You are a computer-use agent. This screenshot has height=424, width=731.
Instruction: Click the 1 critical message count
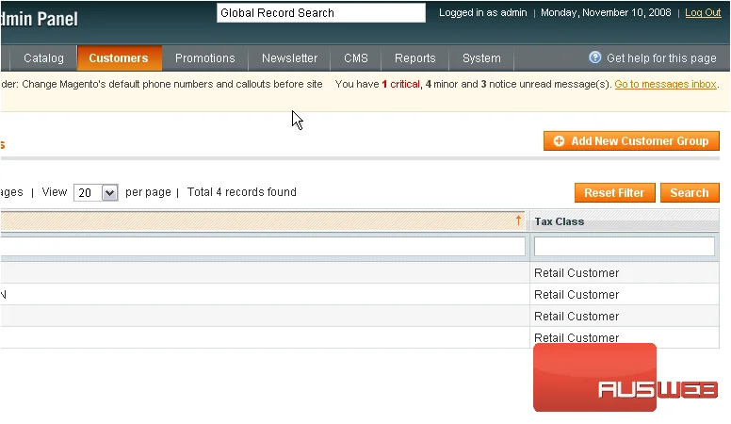400,84
